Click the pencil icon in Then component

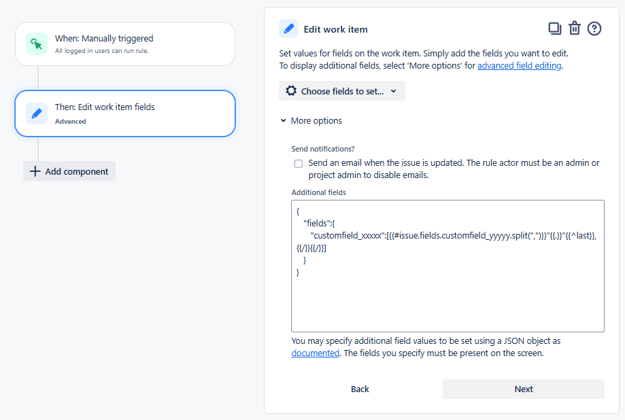tap(35, 113)
